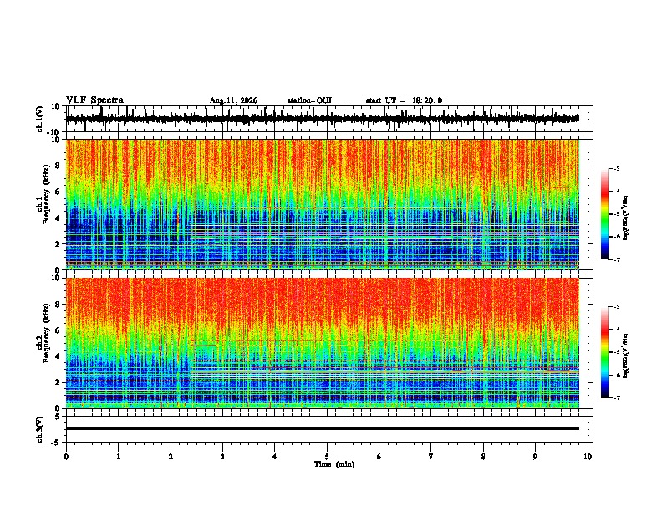The height and width of the screenshot is (512, 662).
Task: Click the "8" kHz tick on ch.2 spectrogram
Action: [x=58, y=305]
